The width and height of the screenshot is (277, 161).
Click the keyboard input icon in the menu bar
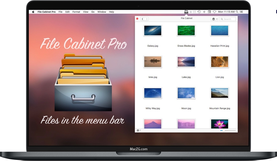(209, 12)
